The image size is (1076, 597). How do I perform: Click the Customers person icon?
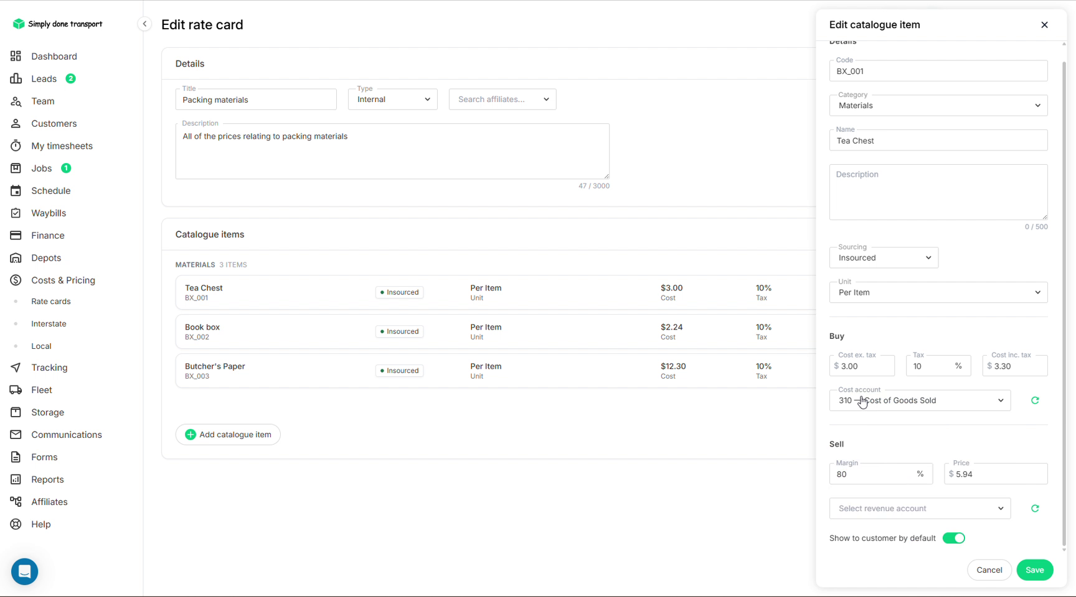[x=16, y=123]
